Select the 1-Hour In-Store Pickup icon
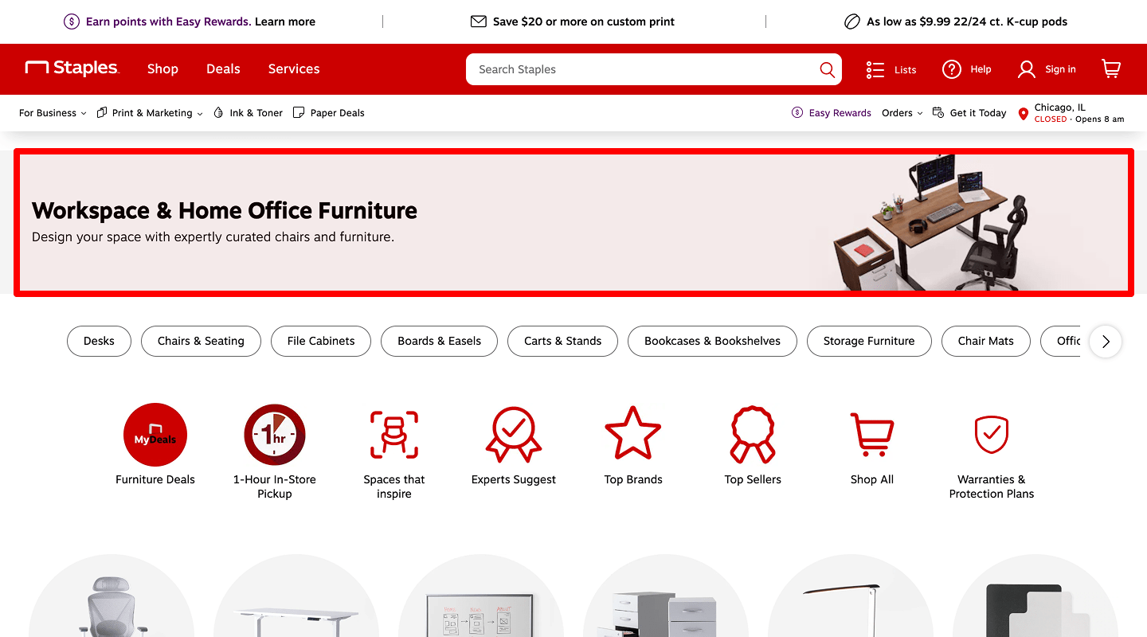The height and width of the screenshot is (637, 1147). [275, 435]
